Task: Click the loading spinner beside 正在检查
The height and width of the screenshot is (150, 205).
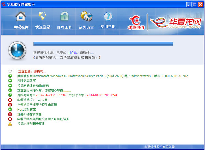Action: click(10, 71)
